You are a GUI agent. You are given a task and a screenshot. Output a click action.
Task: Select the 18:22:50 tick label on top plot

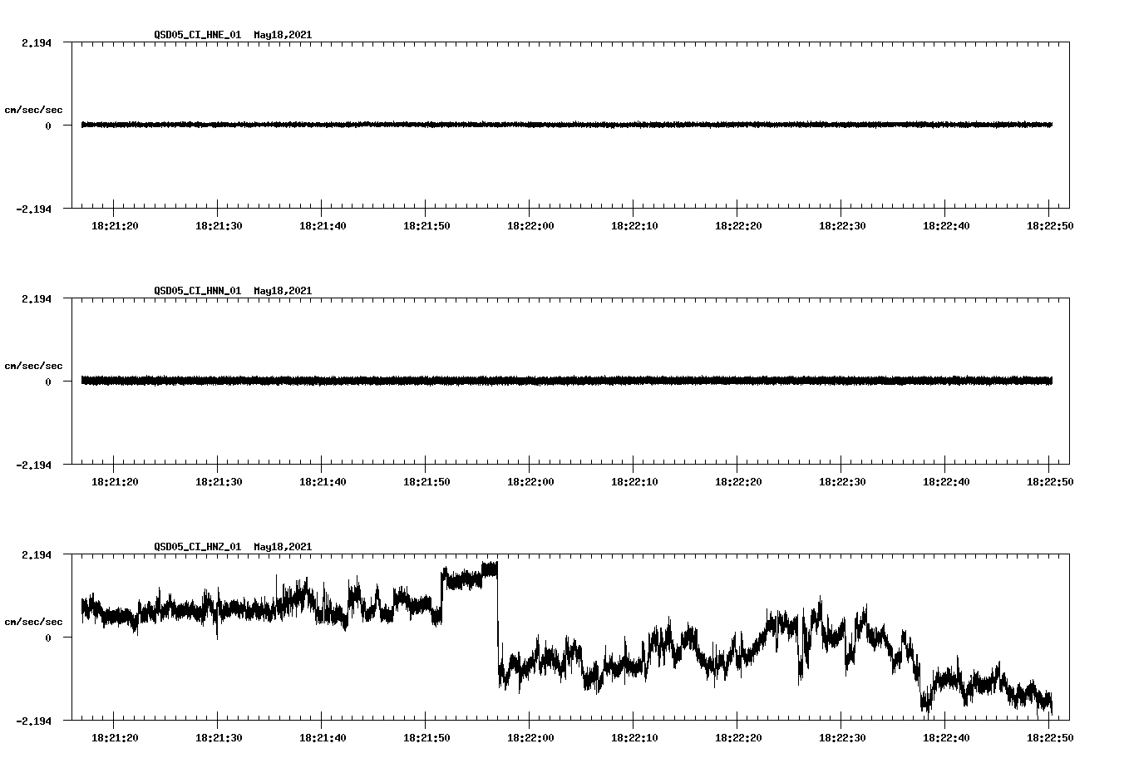click(x=1051, y=224)
